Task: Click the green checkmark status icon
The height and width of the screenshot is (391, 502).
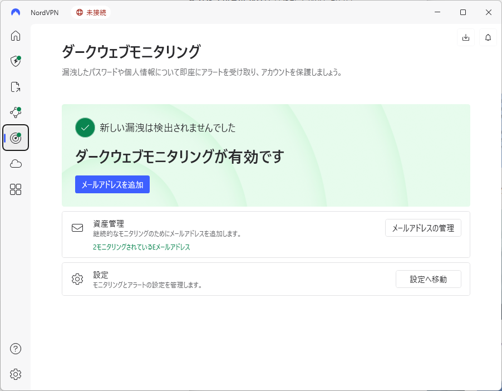Action: pos(85,128)
